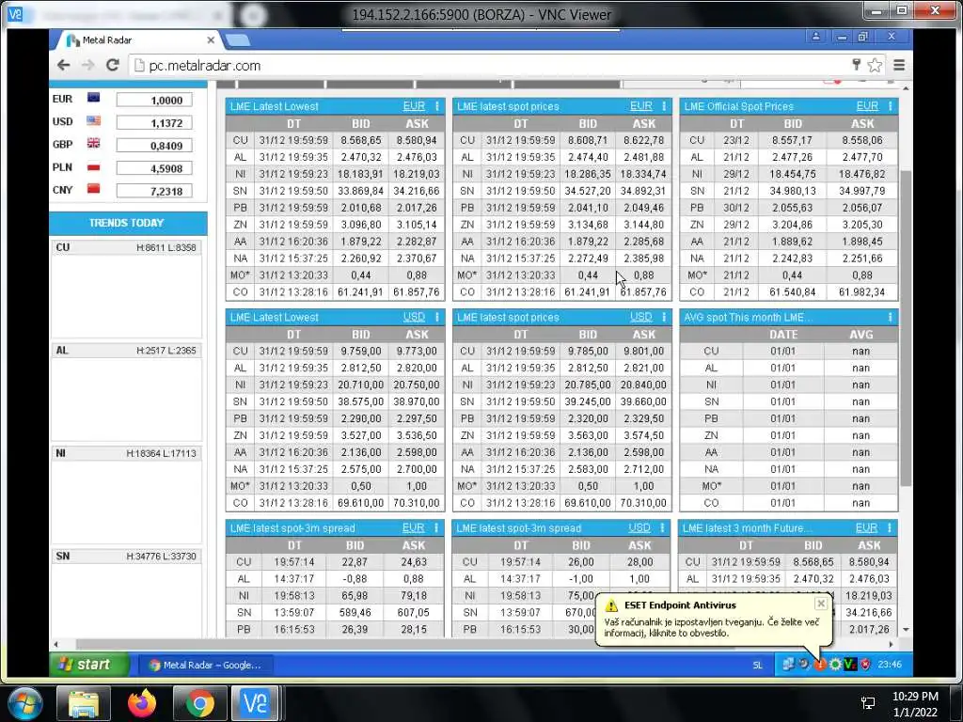Click the China flag icon
Screen dimensions: 963x722
tap(93, 188)
